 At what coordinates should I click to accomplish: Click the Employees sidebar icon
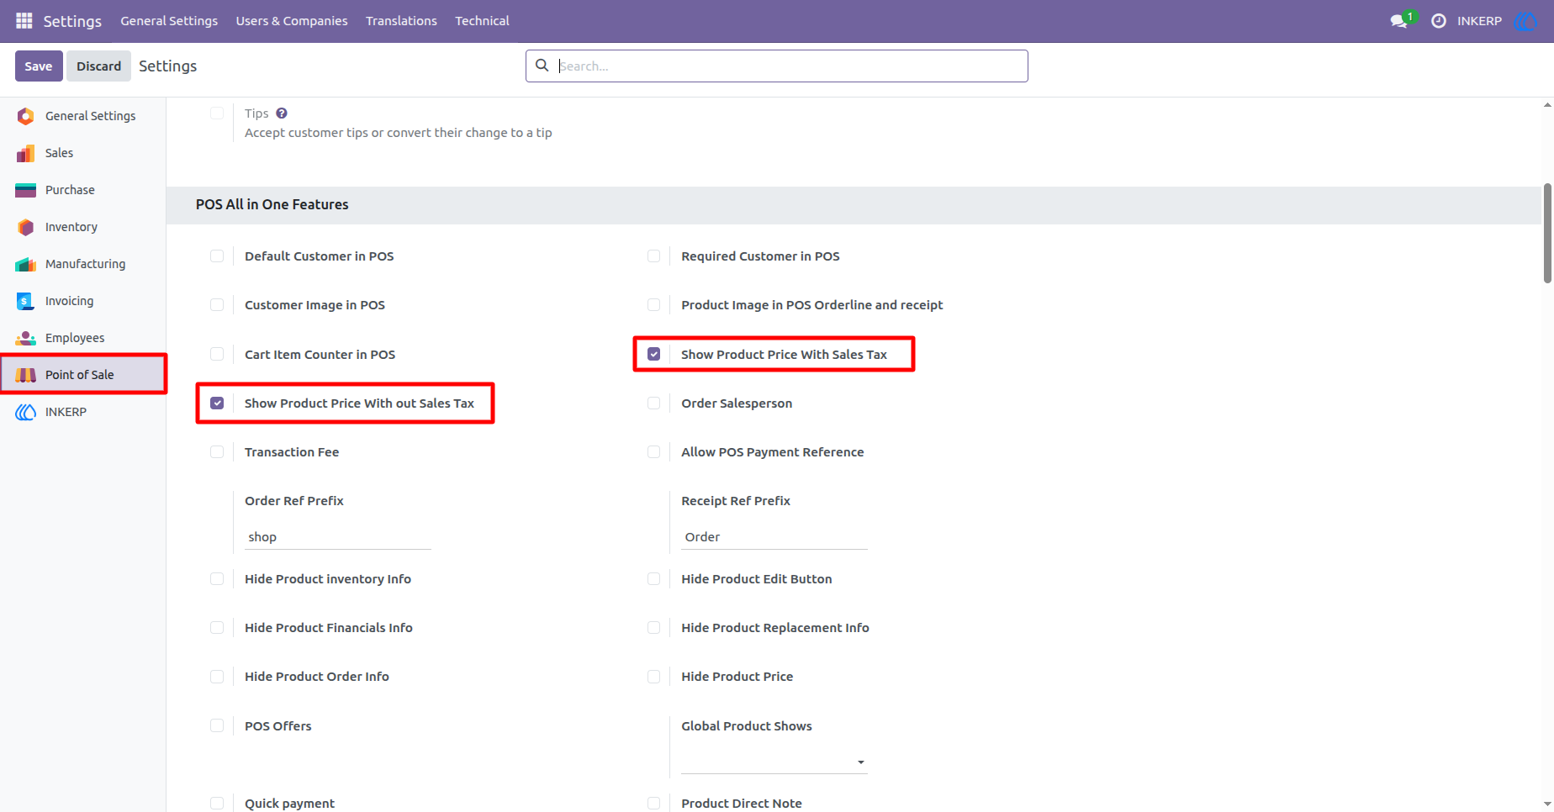26,338
